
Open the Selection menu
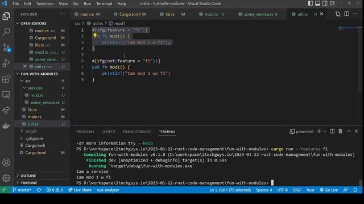click(45, 3)
